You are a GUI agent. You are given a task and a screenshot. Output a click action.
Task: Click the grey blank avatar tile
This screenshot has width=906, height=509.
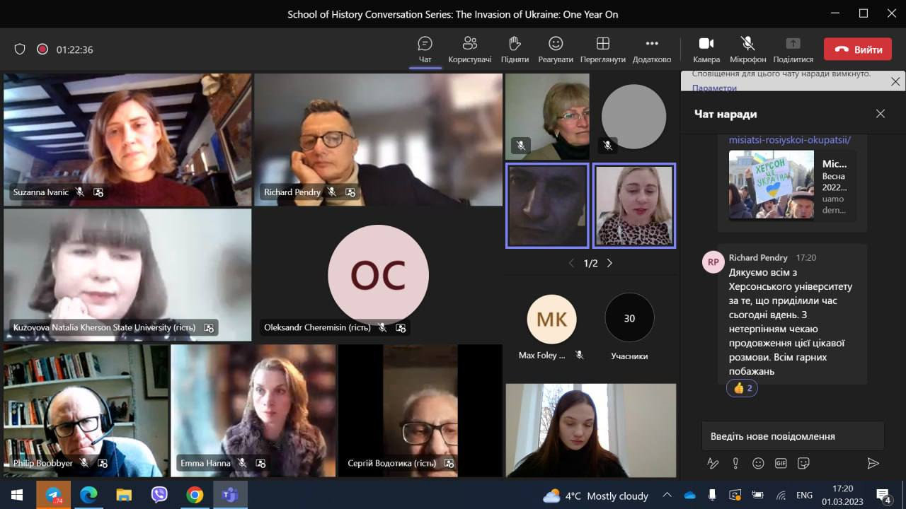pos(633,117)
